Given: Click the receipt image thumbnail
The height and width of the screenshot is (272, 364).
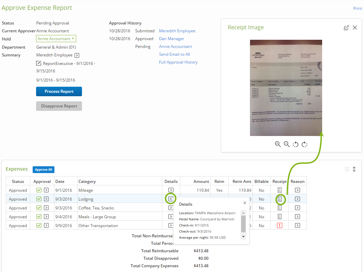Looking at the screenshot, I should (x=286, y=88).
